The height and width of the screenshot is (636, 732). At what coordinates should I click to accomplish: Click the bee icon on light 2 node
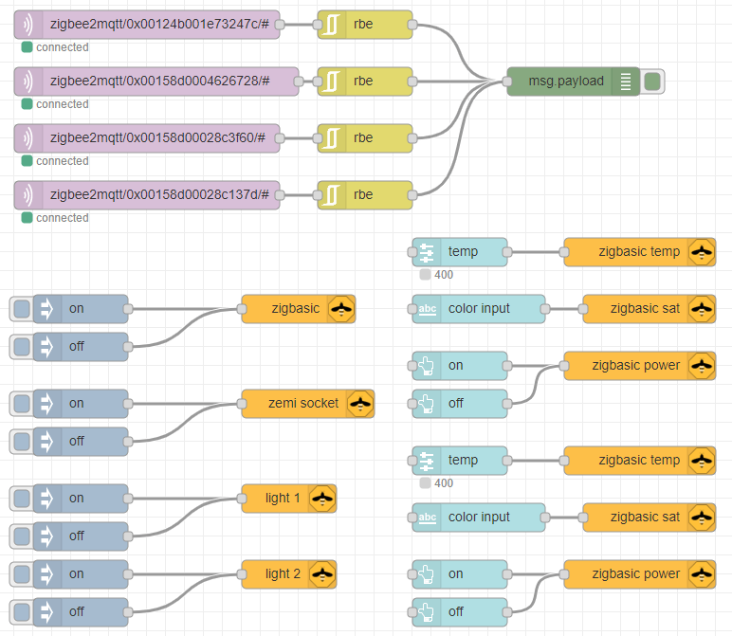pos(322,574)
